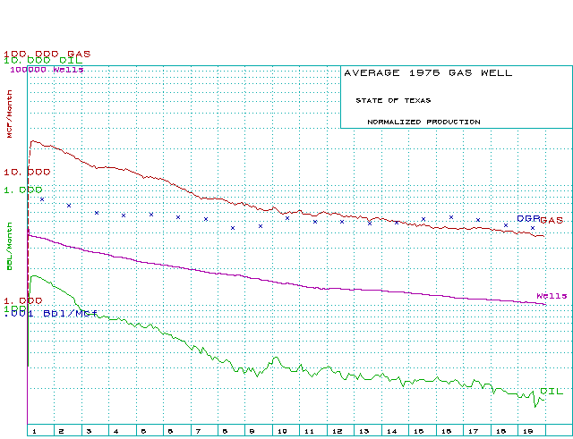Click year 14 on the x-axis
Viewport: 573px width, 439px height.
391,431
